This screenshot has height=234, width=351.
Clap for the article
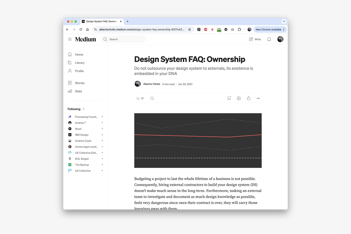(138, 98)
